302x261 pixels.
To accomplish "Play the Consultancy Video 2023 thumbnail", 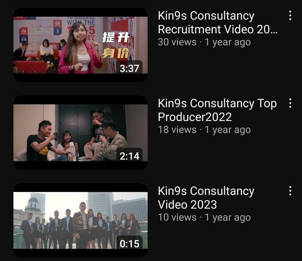I will point(81,220).
